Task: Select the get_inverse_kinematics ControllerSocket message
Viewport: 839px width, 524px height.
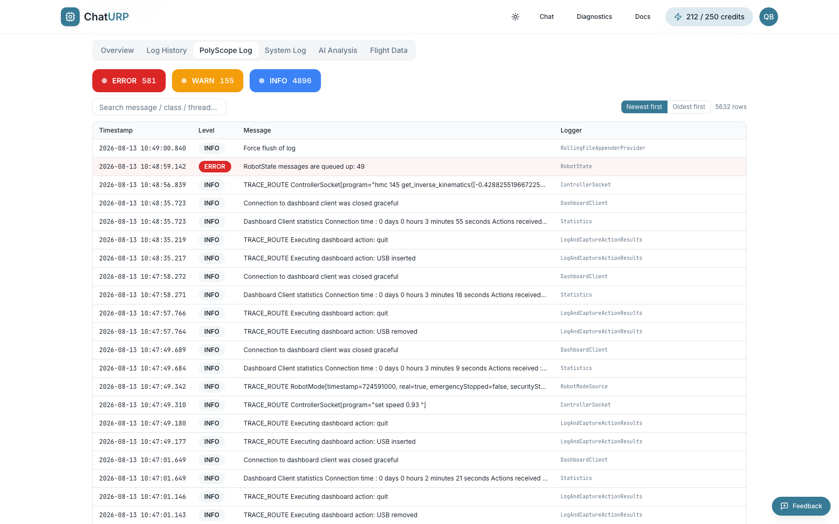Action: tap(395, 185)
